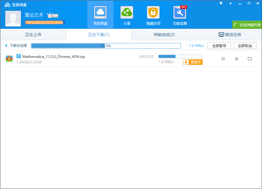This screenshot has height=189, width=262.
Task: Switch to 正在上传 tab
Action: [33, 35]
